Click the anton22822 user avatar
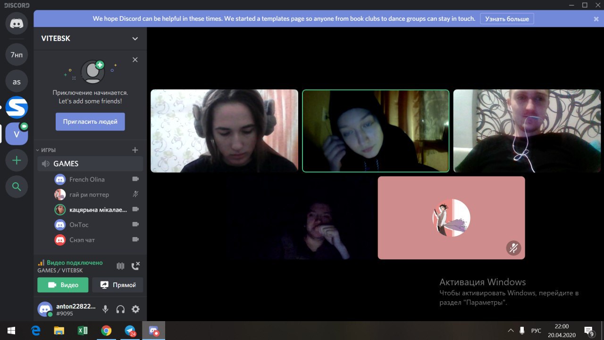Screen dimensions: 604x340 [x=45, y=309]
